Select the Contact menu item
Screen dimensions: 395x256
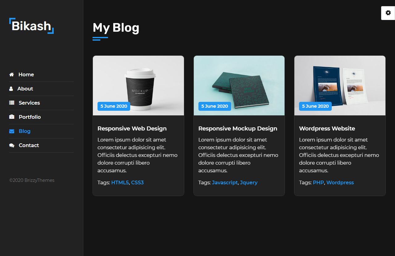41,145
